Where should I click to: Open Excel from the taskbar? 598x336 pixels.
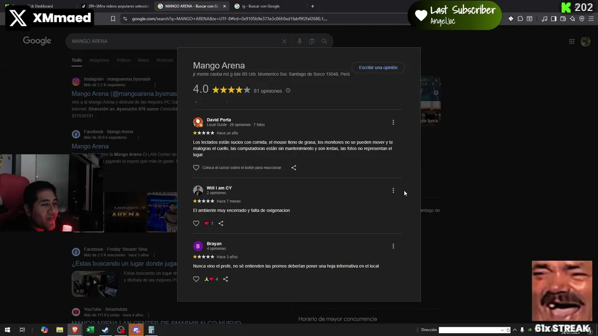pos(90,330)
